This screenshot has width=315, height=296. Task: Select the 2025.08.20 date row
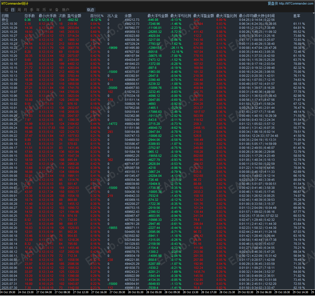[157, 228]
